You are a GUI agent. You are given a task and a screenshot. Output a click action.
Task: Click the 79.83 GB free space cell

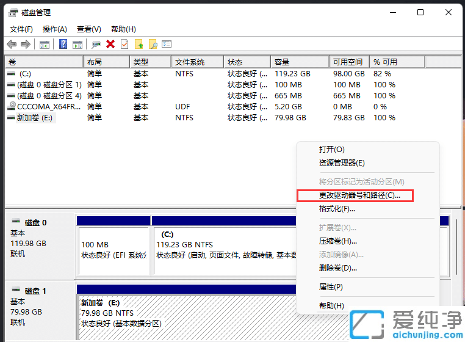pyautogui.click(x=349, y=118)
